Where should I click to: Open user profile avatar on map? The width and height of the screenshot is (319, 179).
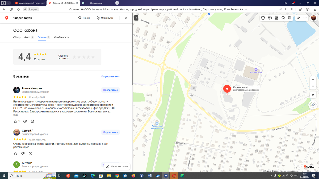[x=314, y=18]
